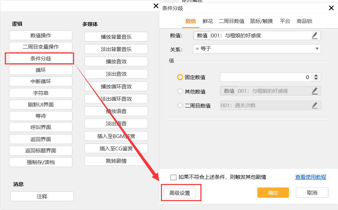Click edit pencil icon in 二周目数值 row
This screenshot has height=210, width=338.
315,105
